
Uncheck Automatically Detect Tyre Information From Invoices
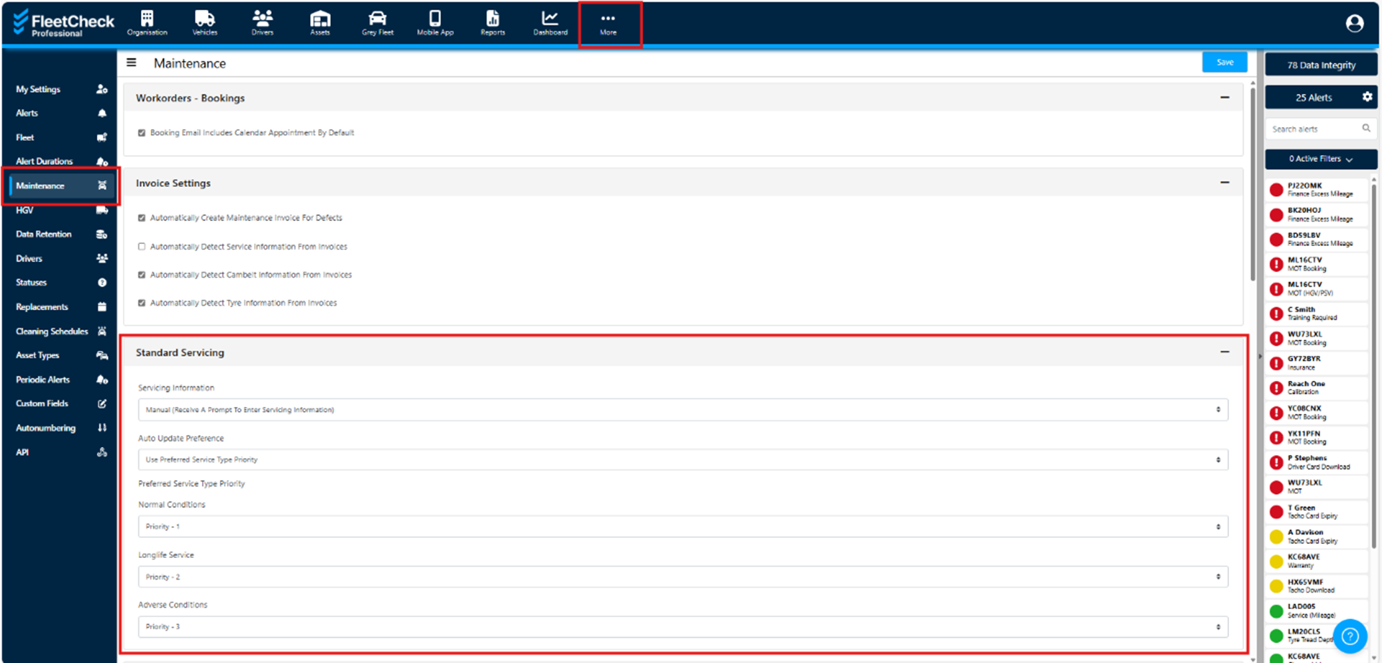(142, 303)
